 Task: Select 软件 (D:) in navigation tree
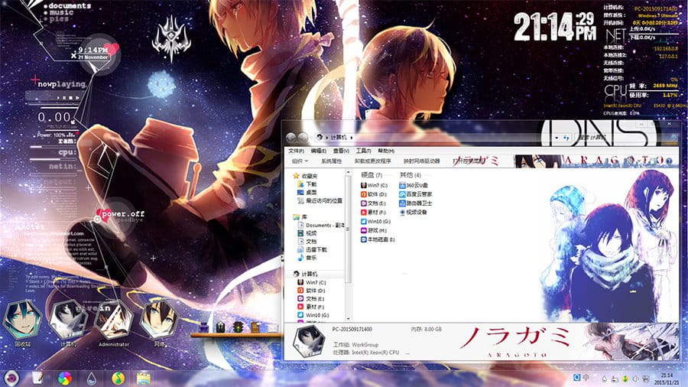[311, 291]
